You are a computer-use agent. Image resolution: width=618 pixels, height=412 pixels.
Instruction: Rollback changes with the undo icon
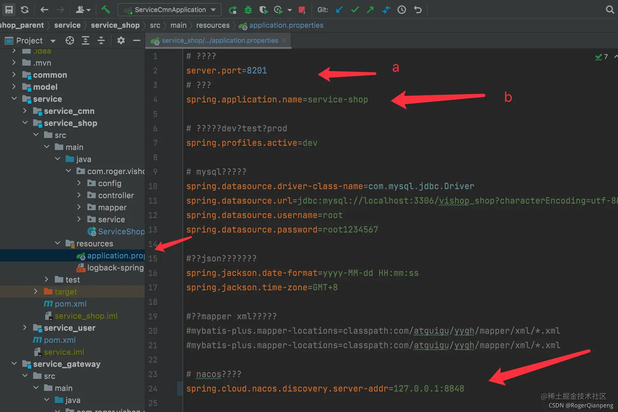pyautogui.click(x=417, y=9)
